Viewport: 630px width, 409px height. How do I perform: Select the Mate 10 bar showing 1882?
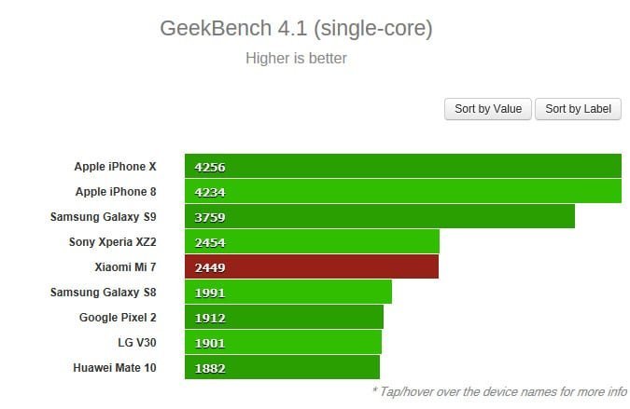[282, 367]
